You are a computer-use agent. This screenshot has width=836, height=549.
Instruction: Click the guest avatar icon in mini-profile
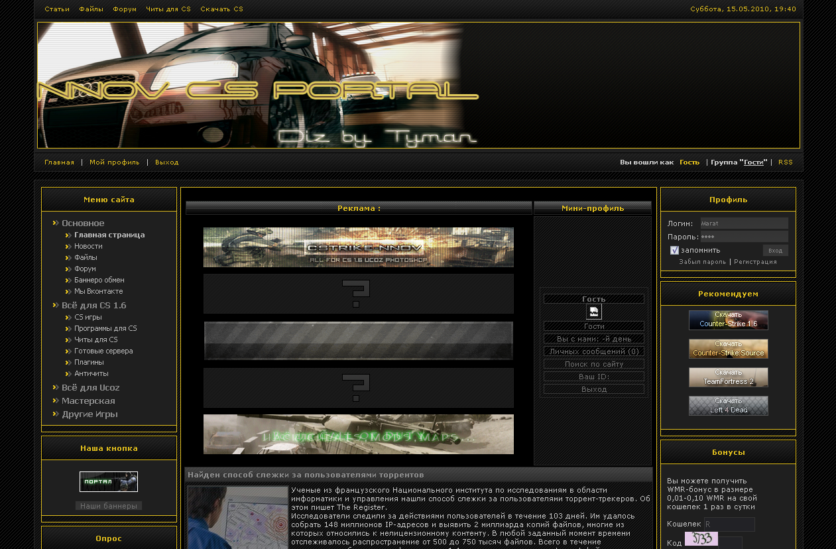pyautogui.click(x=594, y=312)
